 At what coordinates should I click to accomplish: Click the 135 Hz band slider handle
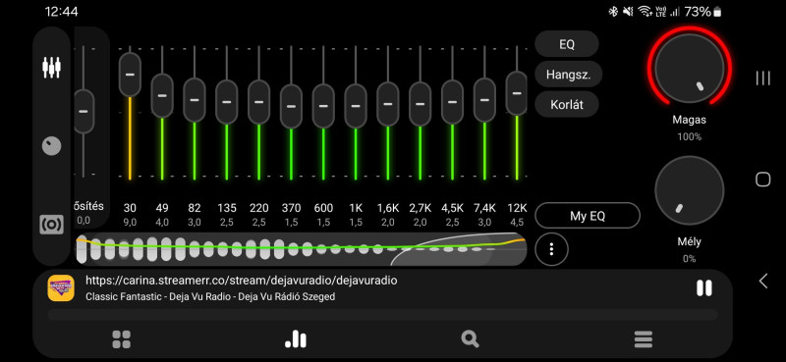click(x=227, y=102)
